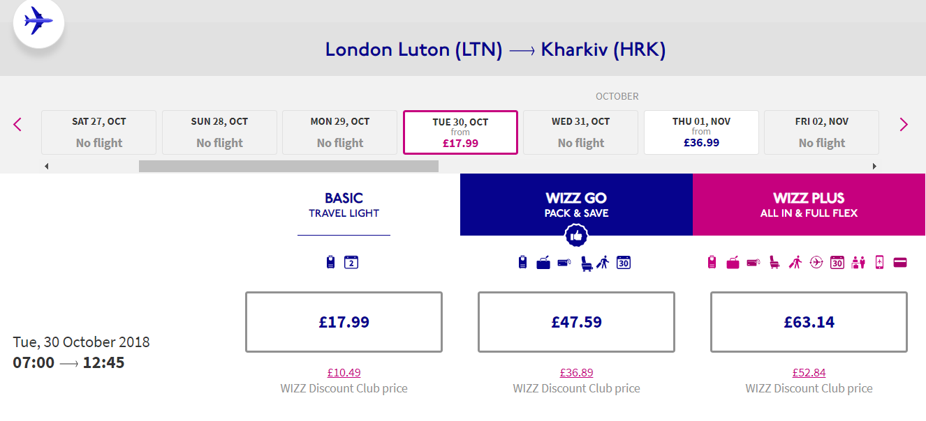Click the WIZZ PLUS airplane circle icon
926x421 pixels.
coord(816,263)
